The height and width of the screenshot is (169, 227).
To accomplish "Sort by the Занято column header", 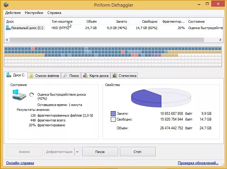I will [114, 22].
